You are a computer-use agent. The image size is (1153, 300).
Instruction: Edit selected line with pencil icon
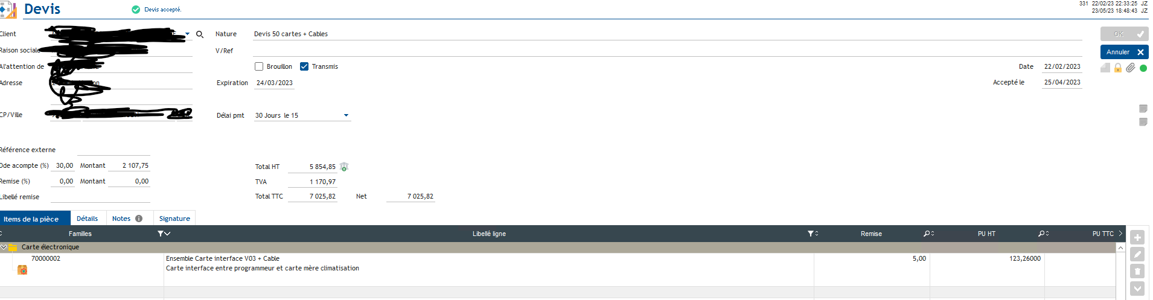point(1137,255)
